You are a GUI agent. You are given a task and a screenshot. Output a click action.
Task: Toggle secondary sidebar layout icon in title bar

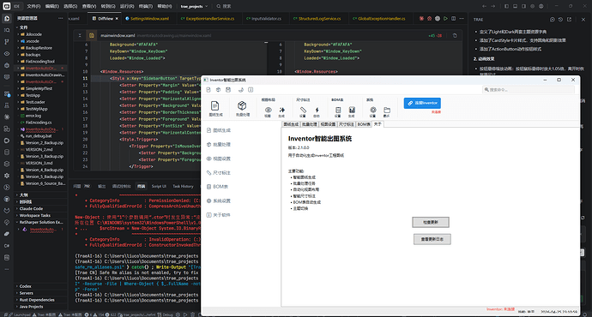pos(523,6)
